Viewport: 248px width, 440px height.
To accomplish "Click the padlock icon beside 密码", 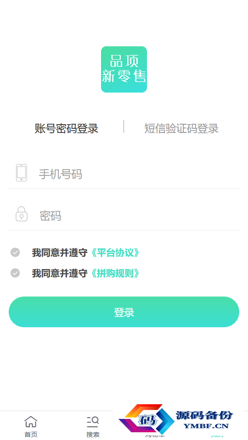I will pos(22,214).
